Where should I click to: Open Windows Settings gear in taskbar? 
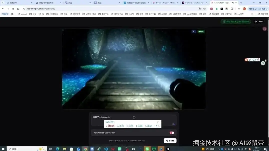point(133,149)
